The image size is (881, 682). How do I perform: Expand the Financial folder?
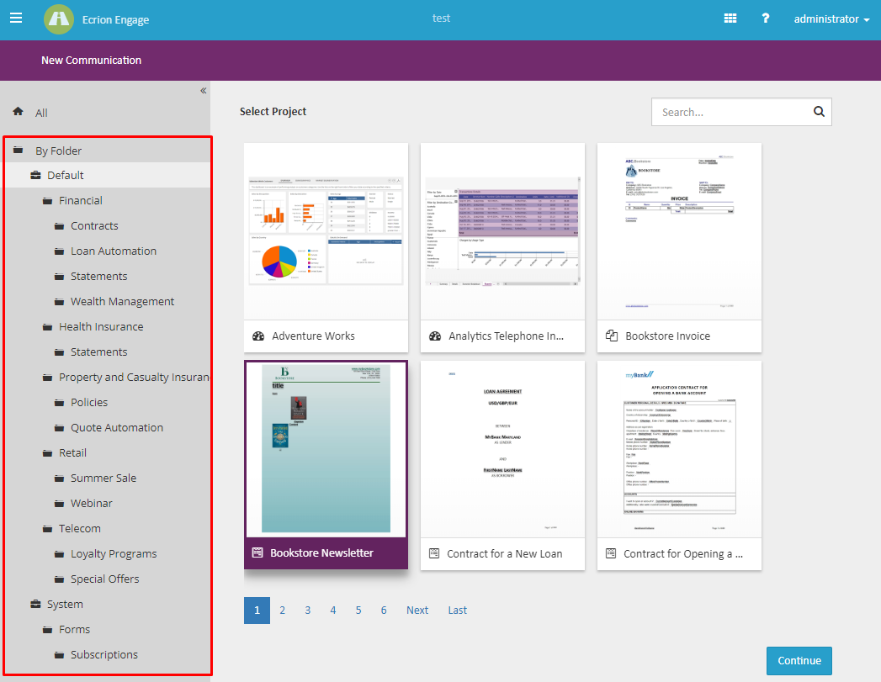80,200
